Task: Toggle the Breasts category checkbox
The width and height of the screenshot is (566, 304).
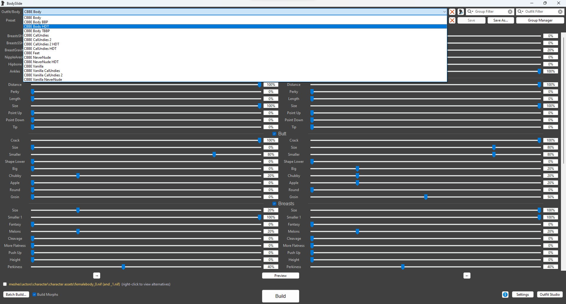Action: (x=274, y=204)
